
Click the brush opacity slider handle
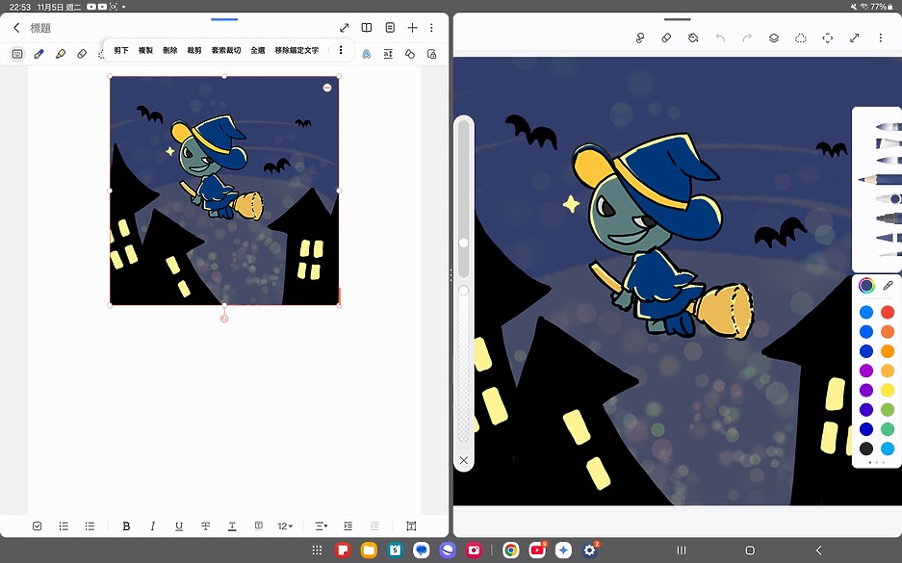click(x=464, y=291)
